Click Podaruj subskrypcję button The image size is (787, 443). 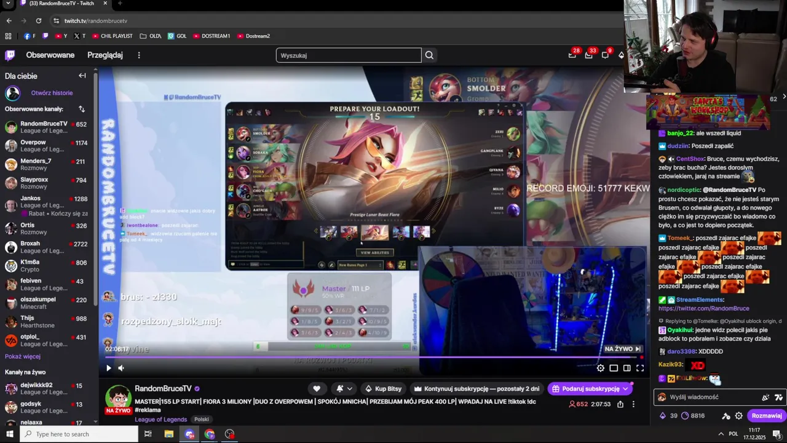coord(590,389)
